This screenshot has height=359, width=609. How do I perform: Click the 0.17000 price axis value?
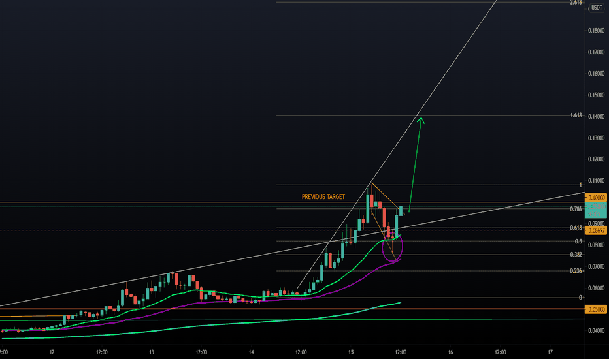[596, 52]
